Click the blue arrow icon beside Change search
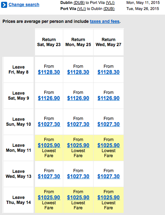 point(4,5)
